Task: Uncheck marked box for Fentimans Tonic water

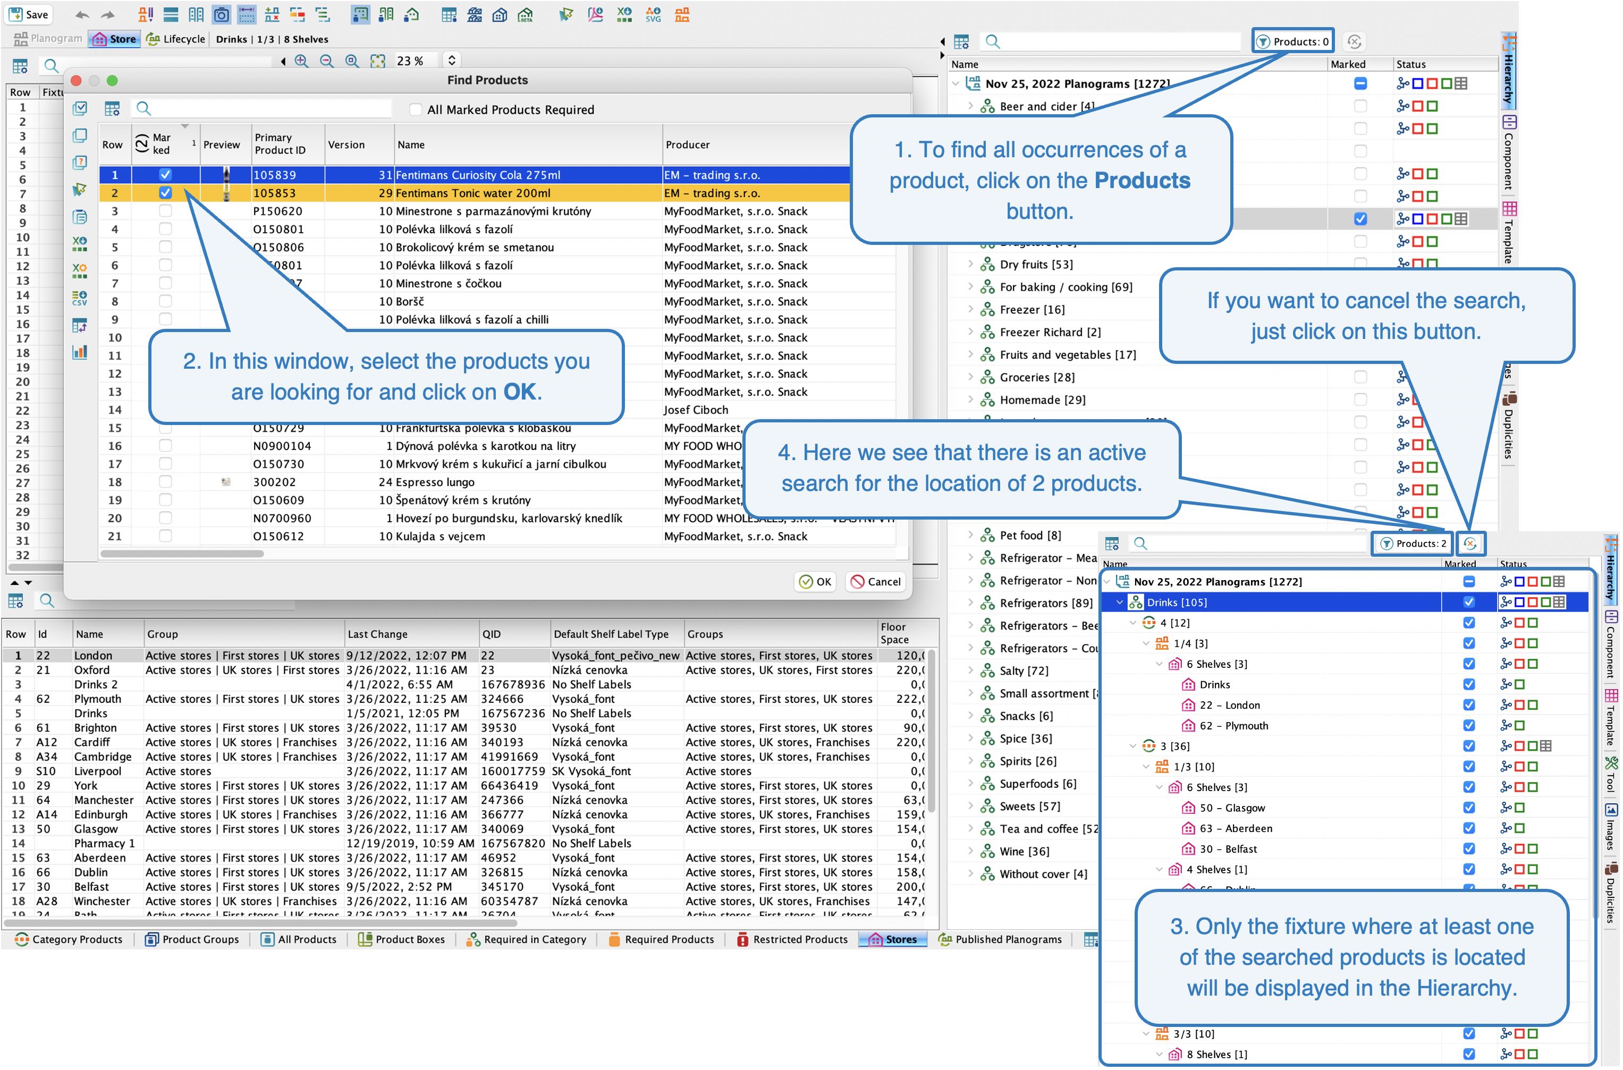Action: click(x=165, y=193)
